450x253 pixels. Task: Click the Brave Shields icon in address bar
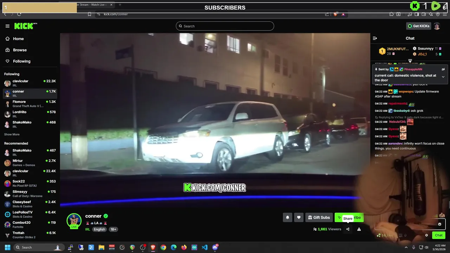click(335, 14)
